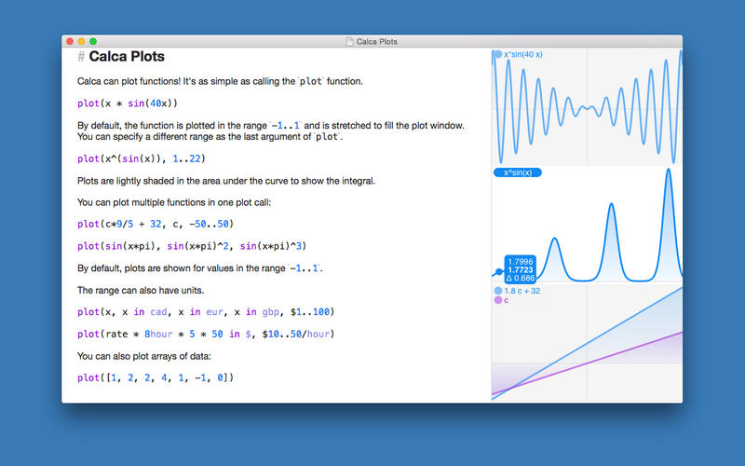Click the blue 1.8 c + 32 legend dot
The image size is (745, 466).
(x=498, y=291)
